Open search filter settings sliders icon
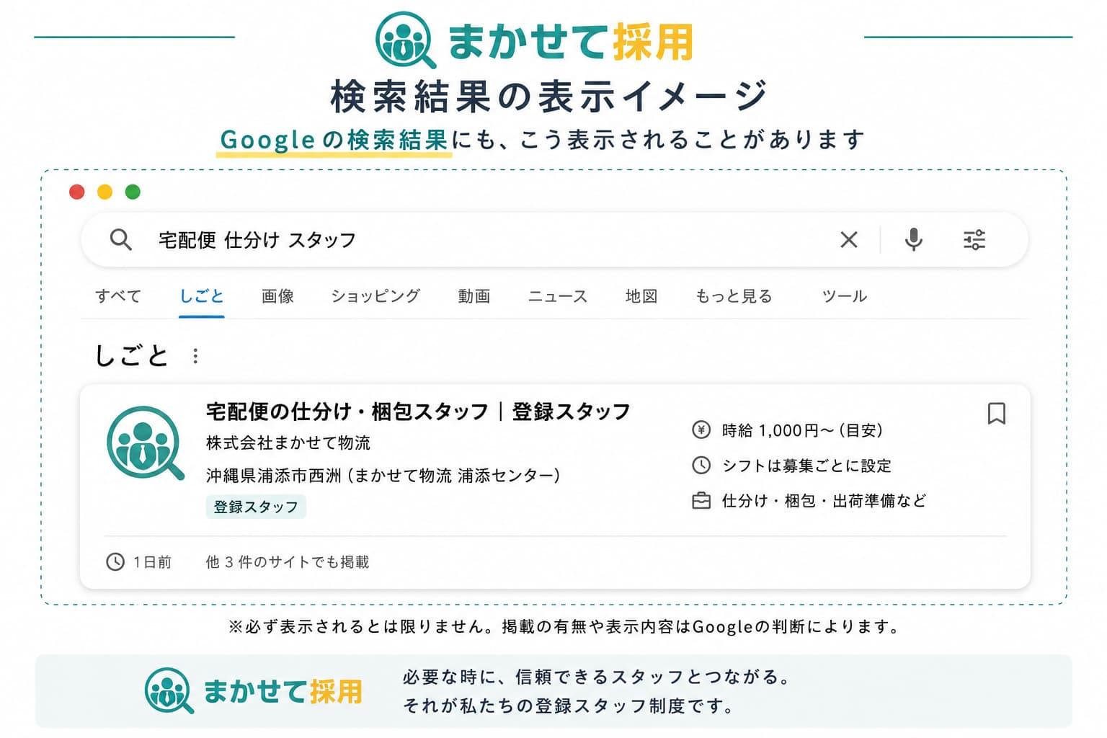Screen dimensions: 1107x738 [x=974, y=239]
